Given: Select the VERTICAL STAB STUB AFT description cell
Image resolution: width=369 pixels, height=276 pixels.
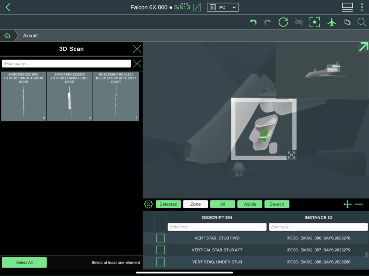Looking at the screenshot, I should (x=217, y=250).
